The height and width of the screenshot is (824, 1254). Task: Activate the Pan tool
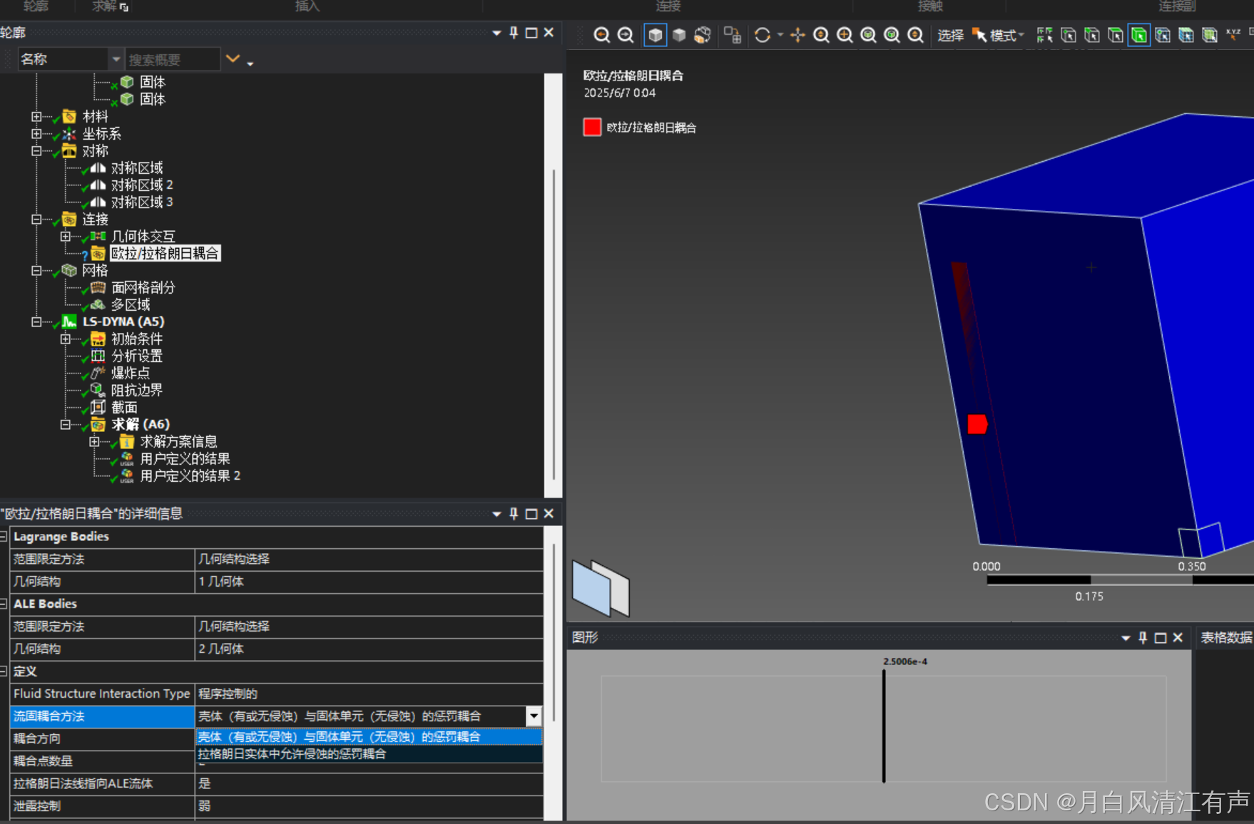click(797, 35)
